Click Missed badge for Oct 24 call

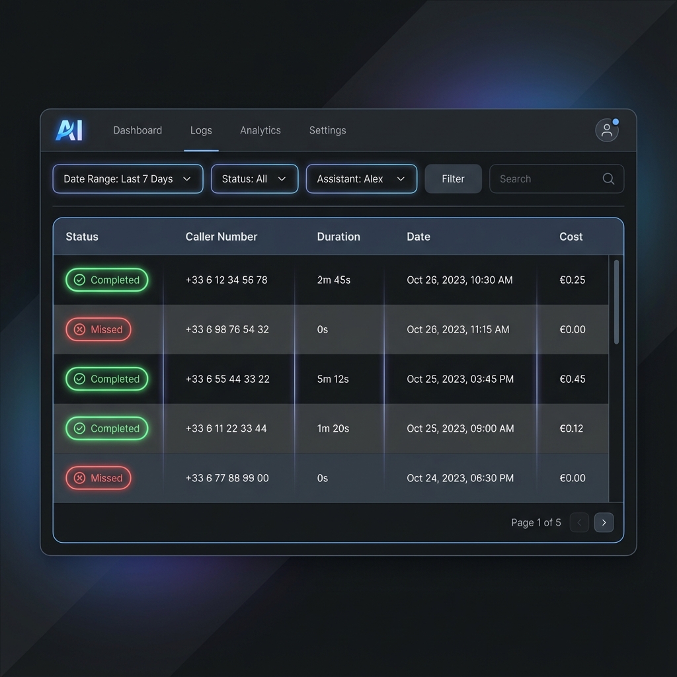click(x=99, y=478)
